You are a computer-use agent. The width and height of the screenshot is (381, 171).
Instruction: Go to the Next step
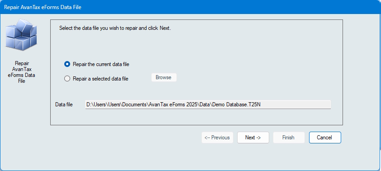tap(253, 138)
